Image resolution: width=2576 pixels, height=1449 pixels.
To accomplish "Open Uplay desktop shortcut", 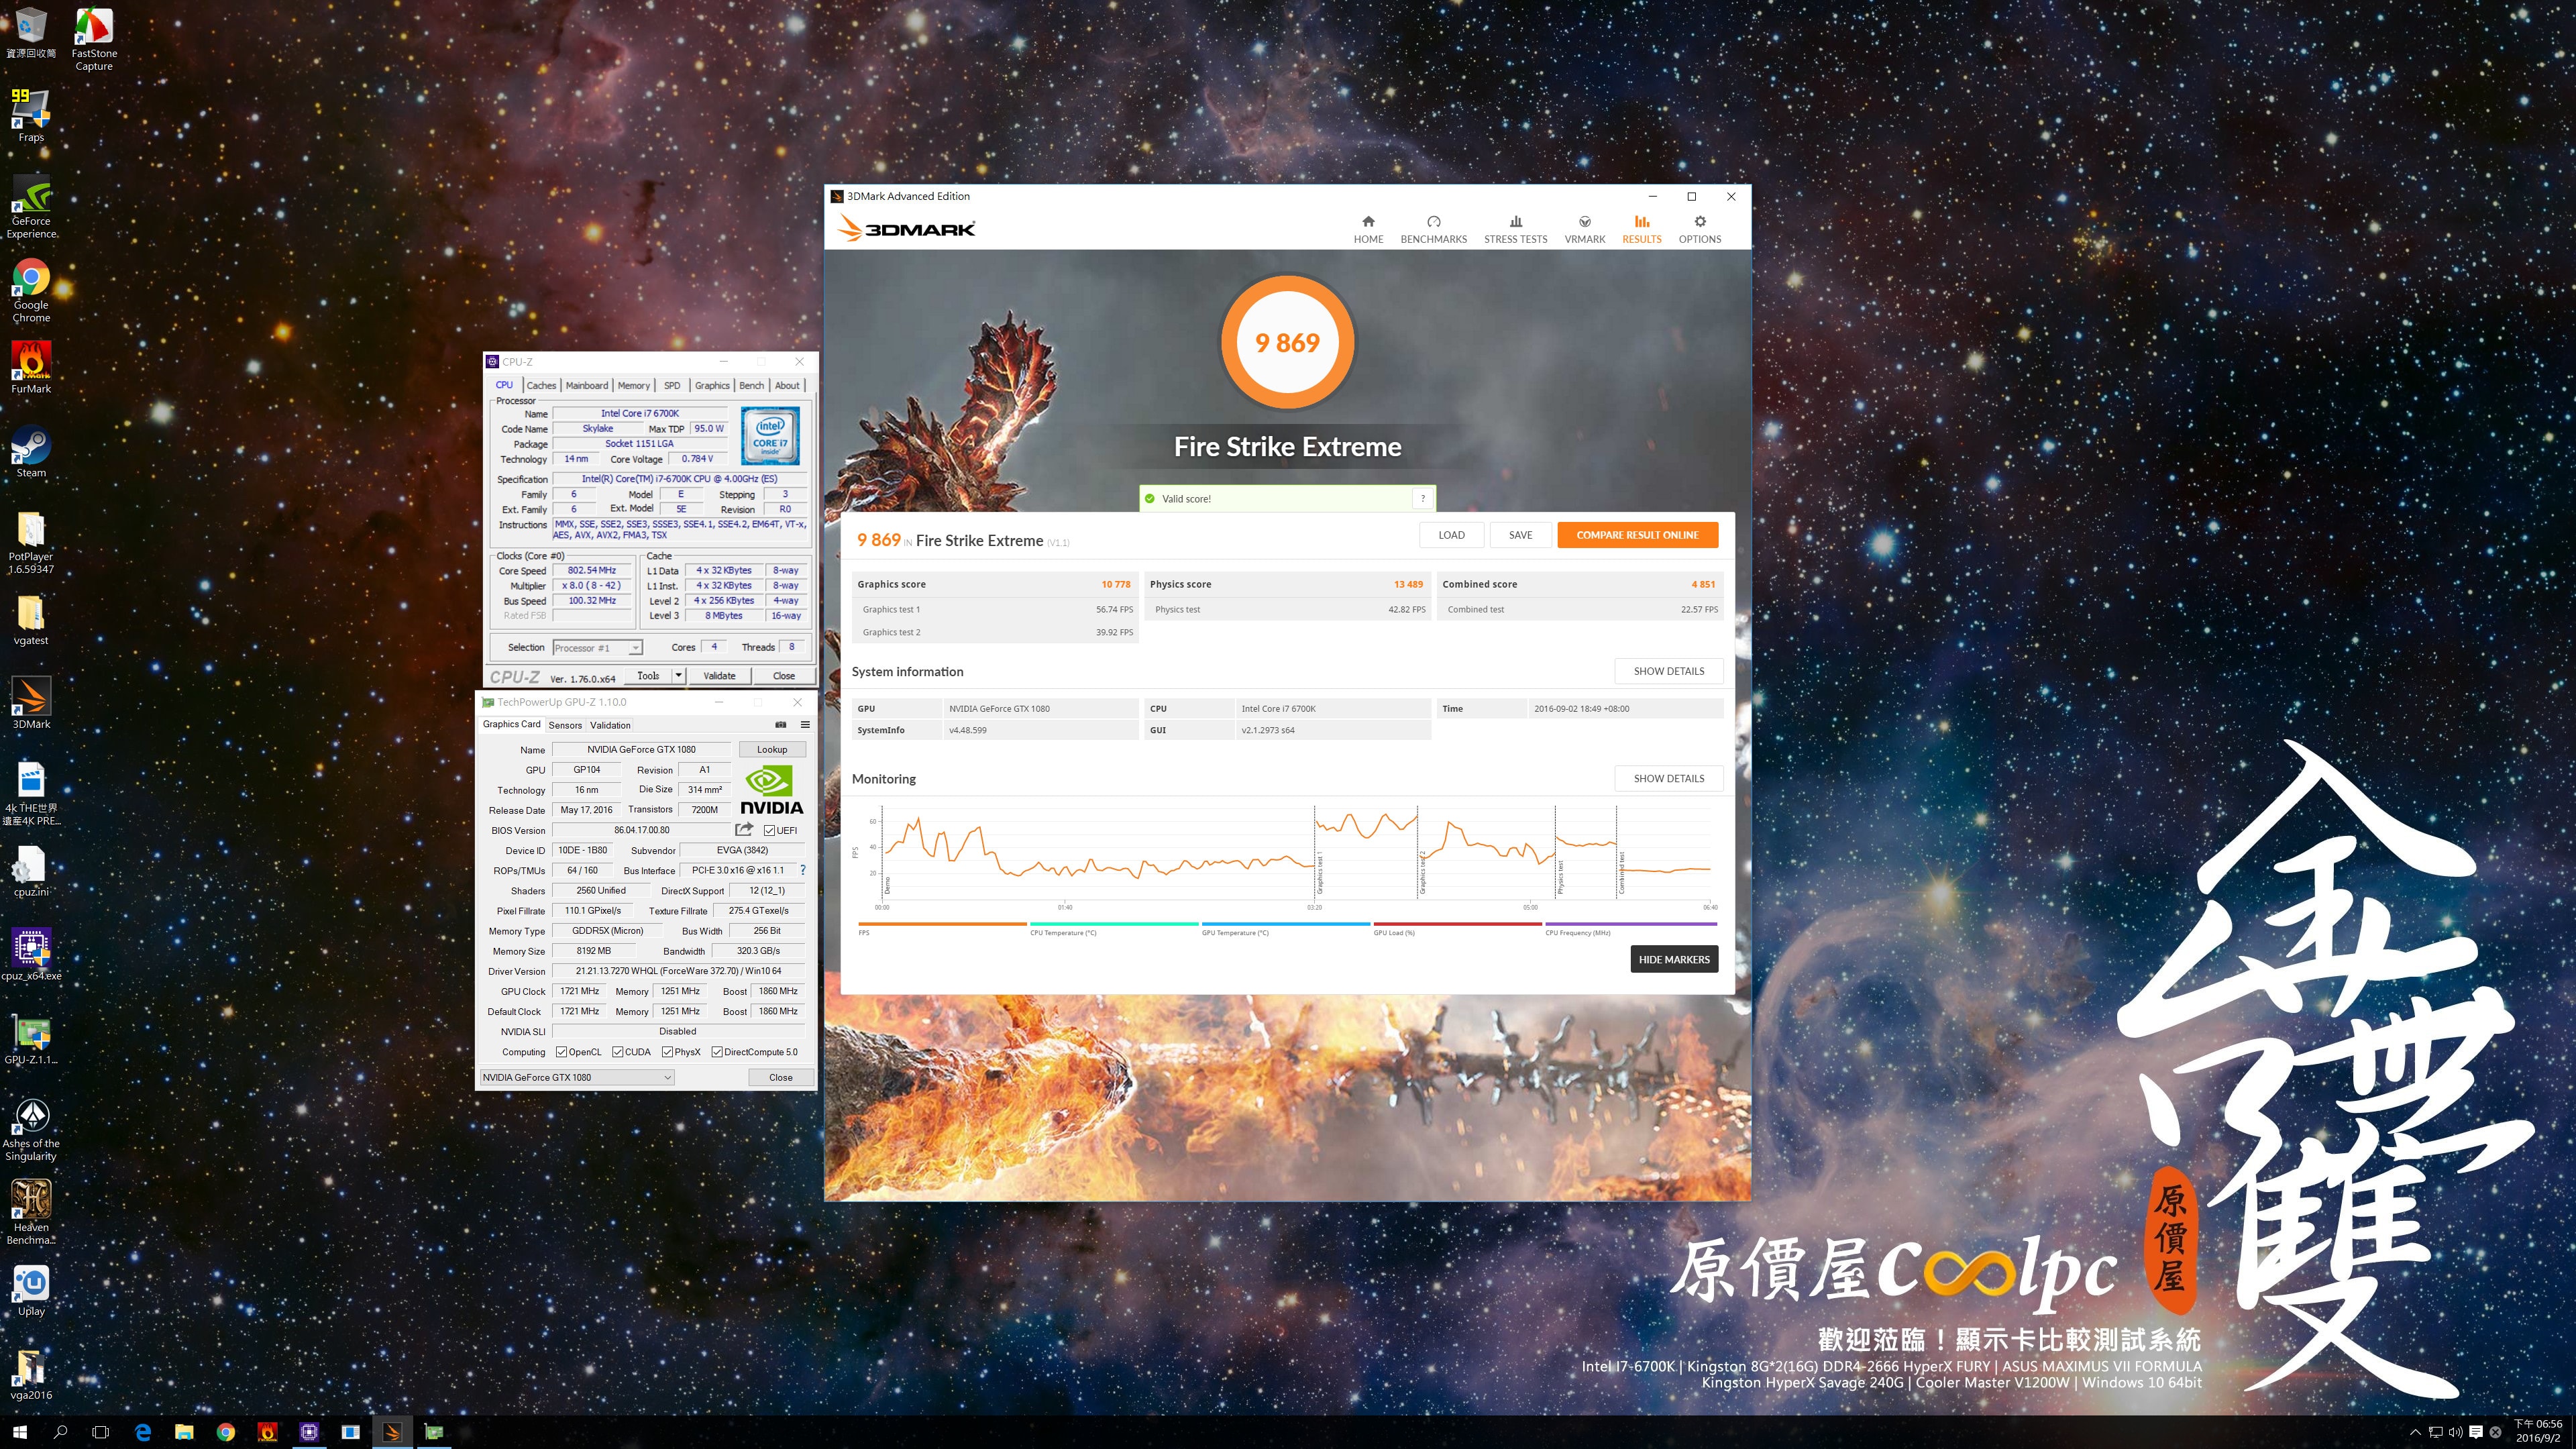I will tap(31, 1290).
